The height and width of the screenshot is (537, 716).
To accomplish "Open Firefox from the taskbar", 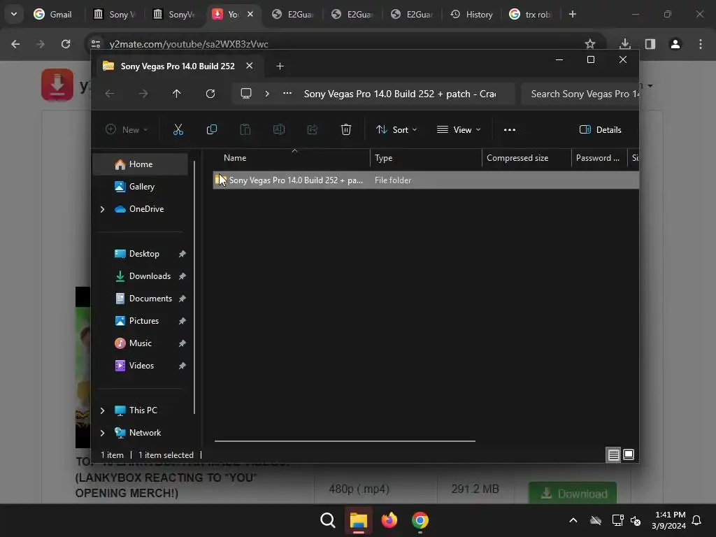I will 389,520.
